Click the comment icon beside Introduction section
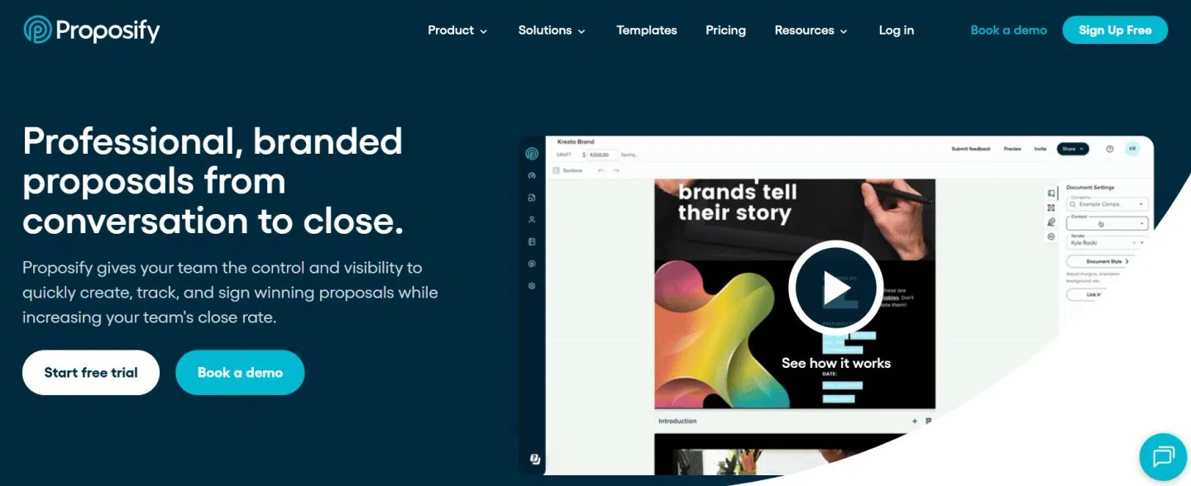 pos(929,421)
